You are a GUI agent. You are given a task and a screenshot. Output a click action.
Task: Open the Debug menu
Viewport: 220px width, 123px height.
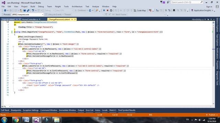pos(41,6)
